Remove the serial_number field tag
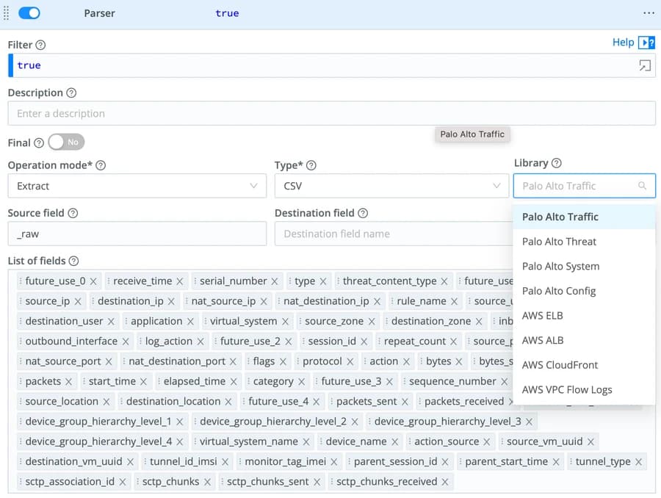661x498 pixels. click(275, 281)
